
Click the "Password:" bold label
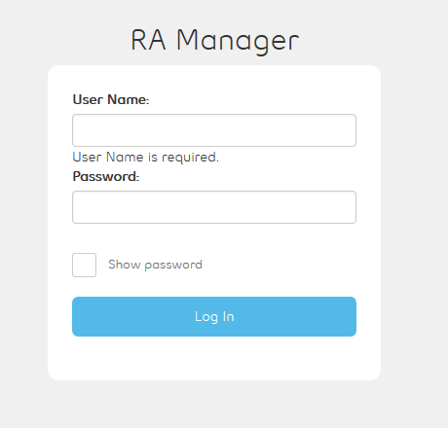(106, 176)
